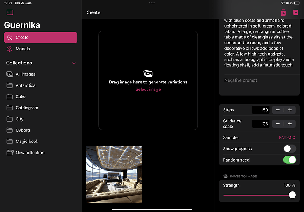The width and height of the screenshot is (304, 212).
Task: Decrease Guidance scale with minus button
Action: pyautogui.click(x=278, y=124)
